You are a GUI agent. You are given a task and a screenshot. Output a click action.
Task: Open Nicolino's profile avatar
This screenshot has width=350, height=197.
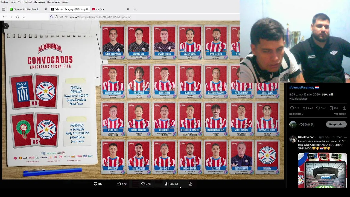293,139
